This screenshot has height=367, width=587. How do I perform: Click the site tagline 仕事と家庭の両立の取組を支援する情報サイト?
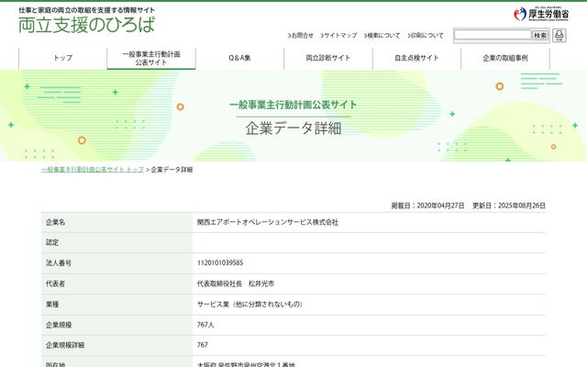point(86,10)
